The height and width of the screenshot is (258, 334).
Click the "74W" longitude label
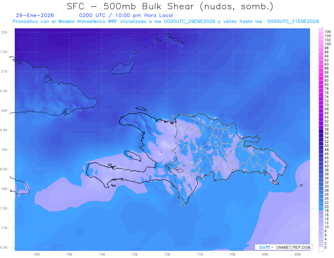pos(102,254)
